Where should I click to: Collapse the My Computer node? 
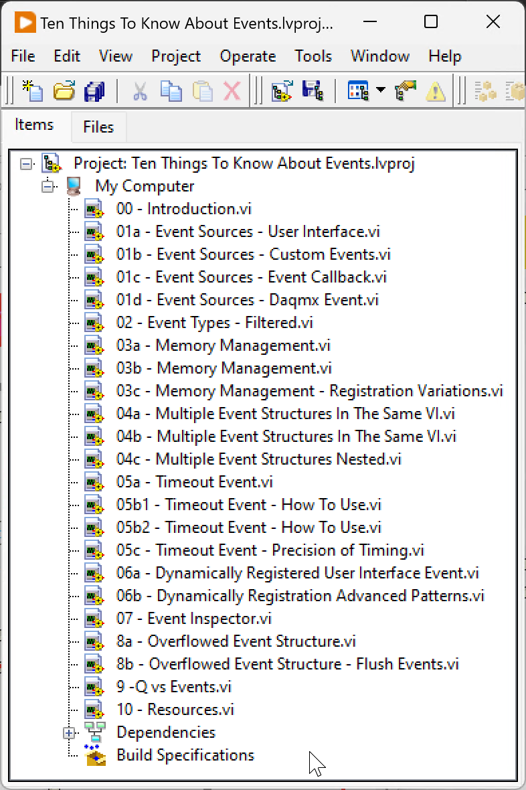tap(48, 186)
